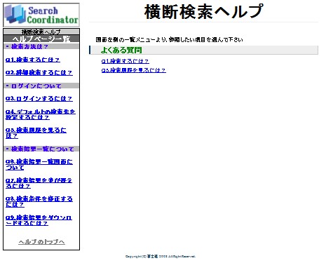Go to ヘルプのトップへ link
The width and height of the screenshot is (326, 263).
pos(41,242)
